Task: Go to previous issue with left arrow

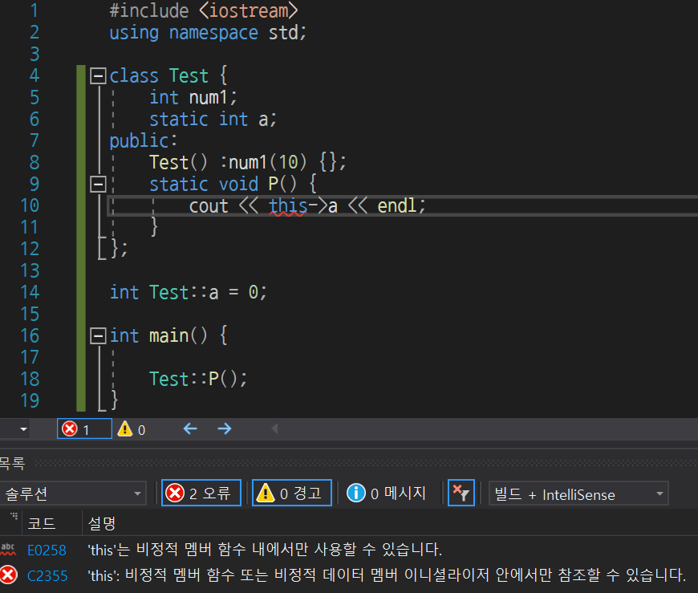Action: pyautogui.click(x=190, y=429)
